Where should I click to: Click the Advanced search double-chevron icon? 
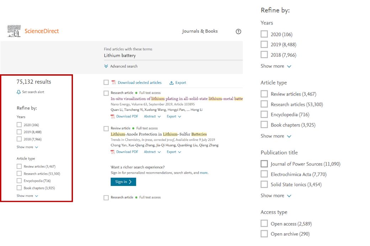[106, 66]
